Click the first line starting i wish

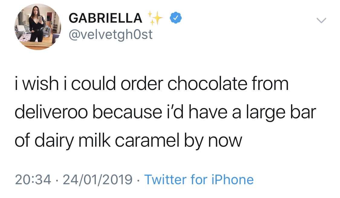tap(152, 84)
